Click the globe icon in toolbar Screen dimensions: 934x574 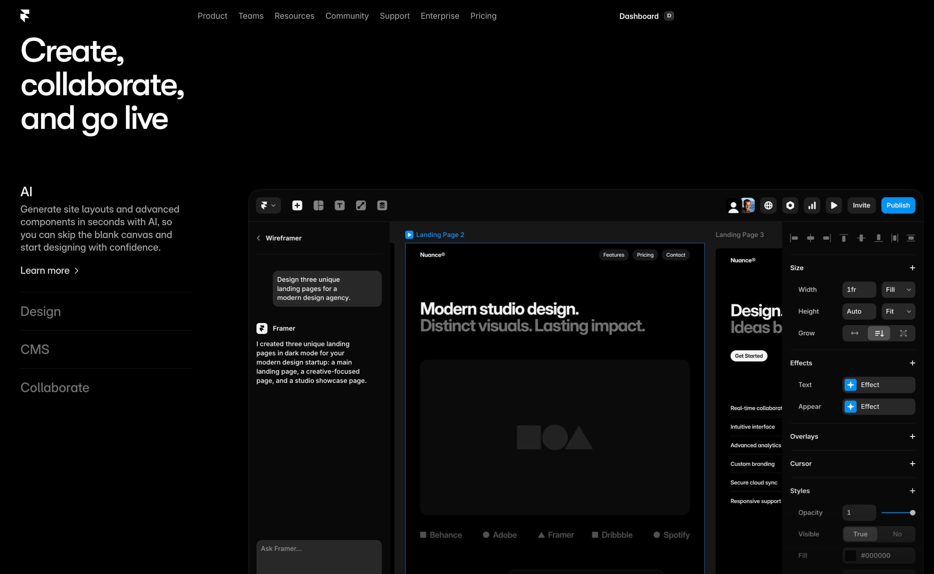coord(768,205)
